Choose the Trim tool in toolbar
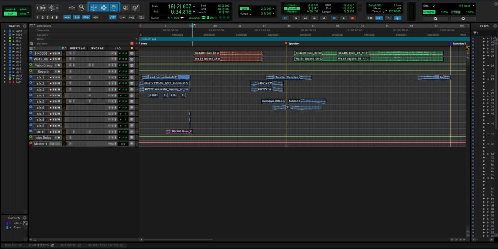The image size is (498, 249). [93, 7]
